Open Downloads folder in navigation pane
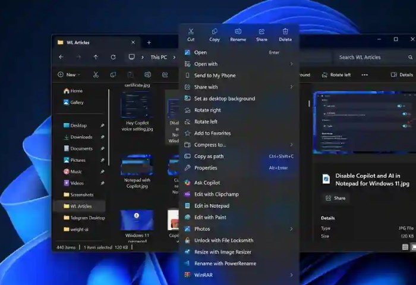The height and width of the screenshot is (285, 416). pyautogui.click(x=81, y=137)
